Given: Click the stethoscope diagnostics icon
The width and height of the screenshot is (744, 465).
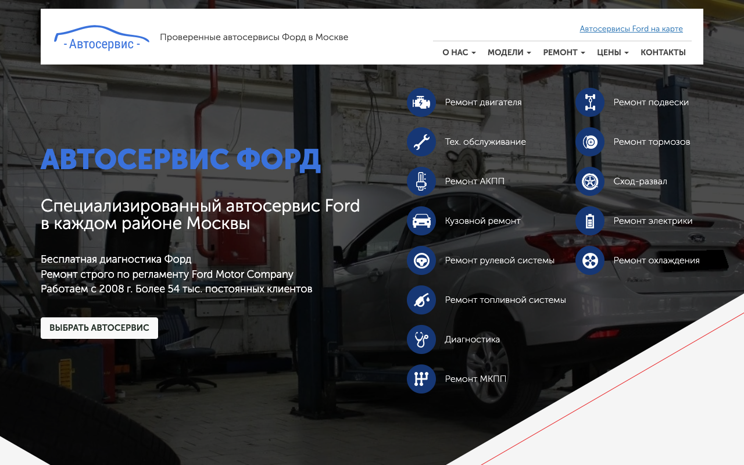Looking at the screenshot, I should pos(421,339).
